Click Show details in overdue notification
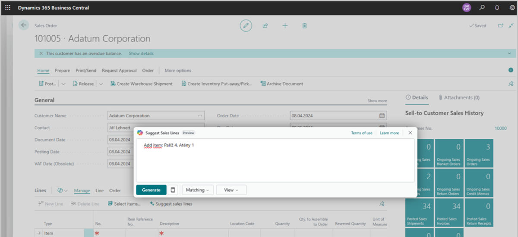The width and height of the screenshot is (518, 237). coord(141,53)
